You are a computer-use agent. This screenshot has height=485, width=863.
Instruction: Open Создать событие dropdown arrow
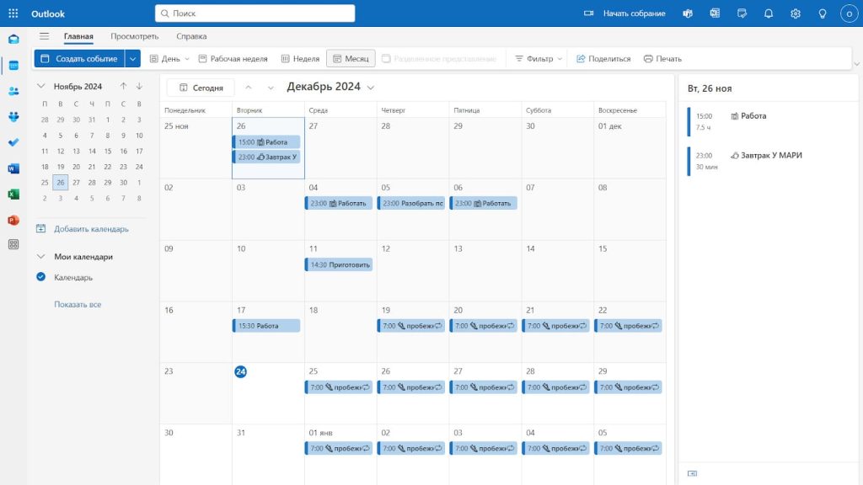coord(132,59)
